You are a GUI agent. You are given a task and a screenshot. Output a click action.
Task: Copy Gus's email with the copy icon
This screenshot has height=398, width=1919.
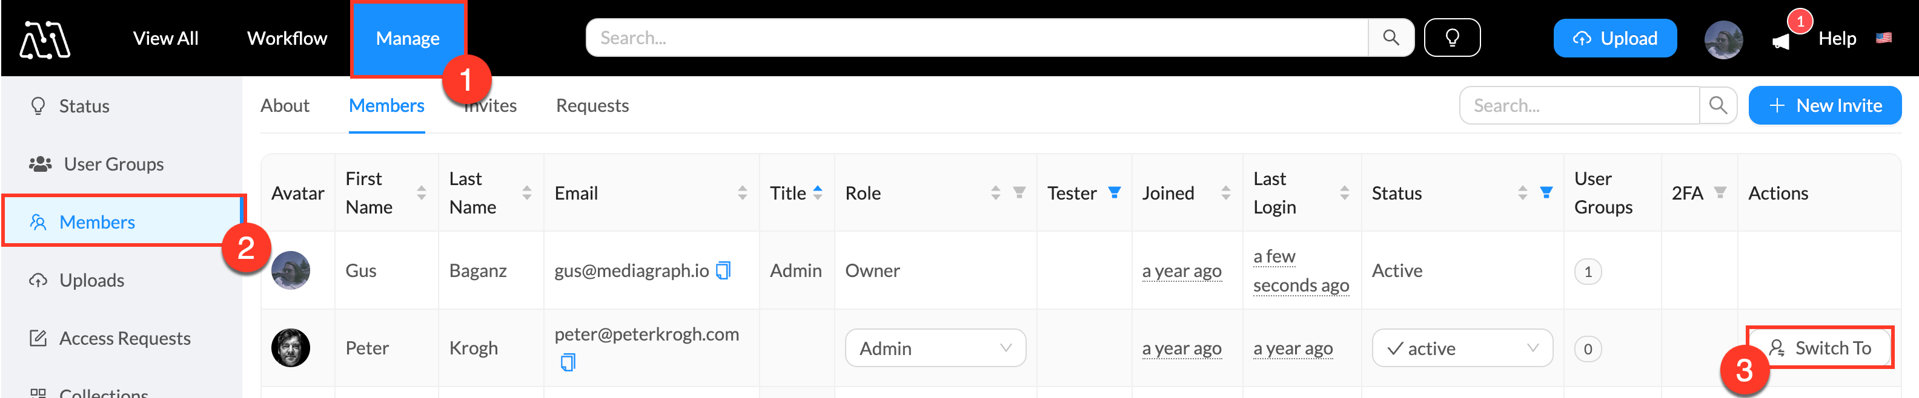(x=723, y=271)
